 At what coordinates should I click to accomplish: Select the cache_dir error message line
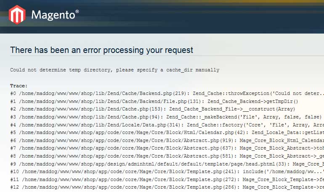(x=115, y=70)
